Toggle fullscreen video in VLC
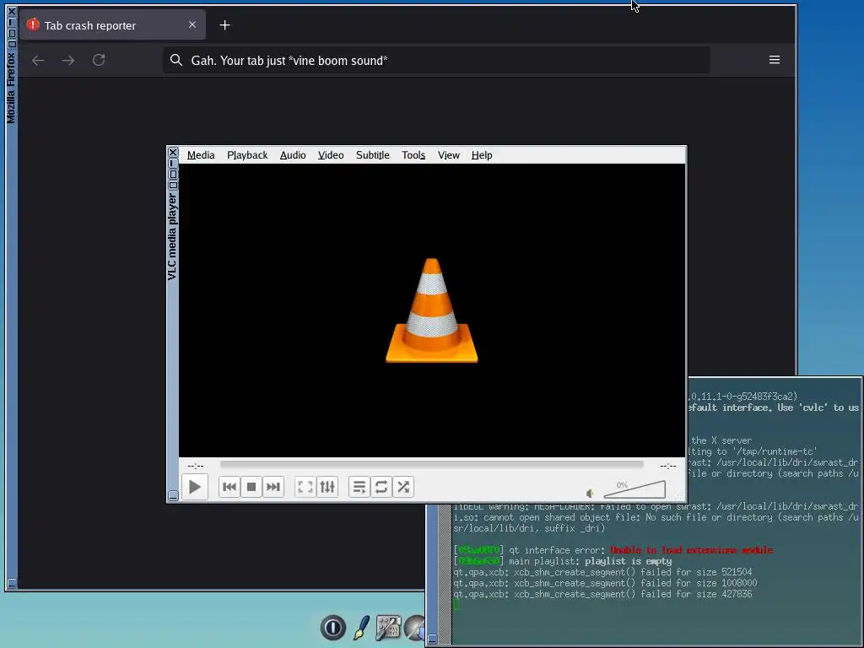 (x=305, y=487)
